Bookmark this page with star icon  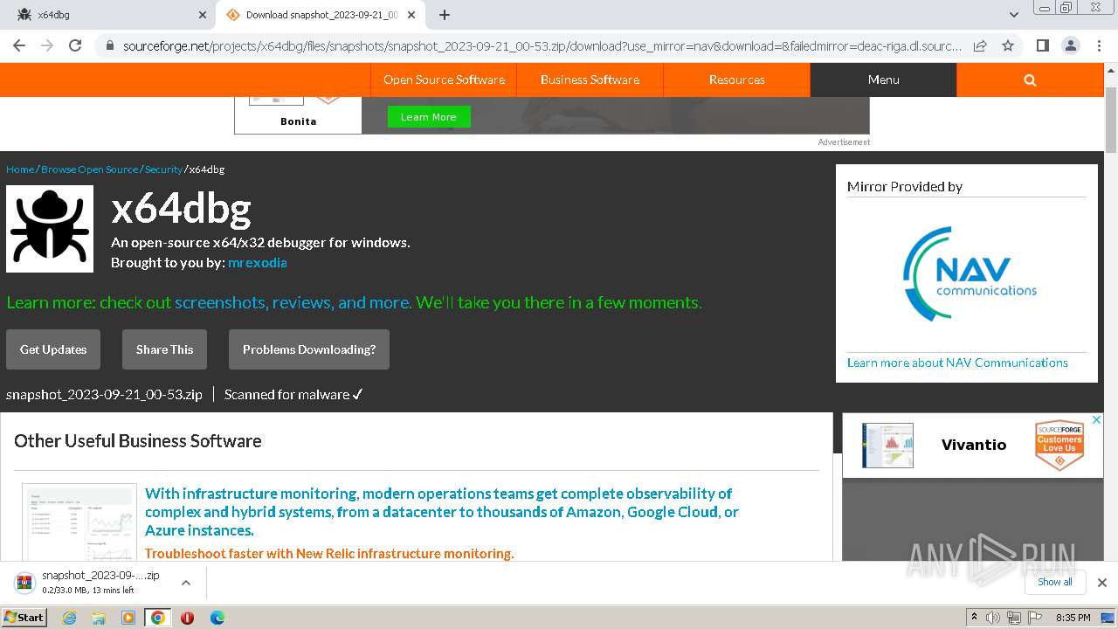pyautogui.click(x=1008, y=45)
